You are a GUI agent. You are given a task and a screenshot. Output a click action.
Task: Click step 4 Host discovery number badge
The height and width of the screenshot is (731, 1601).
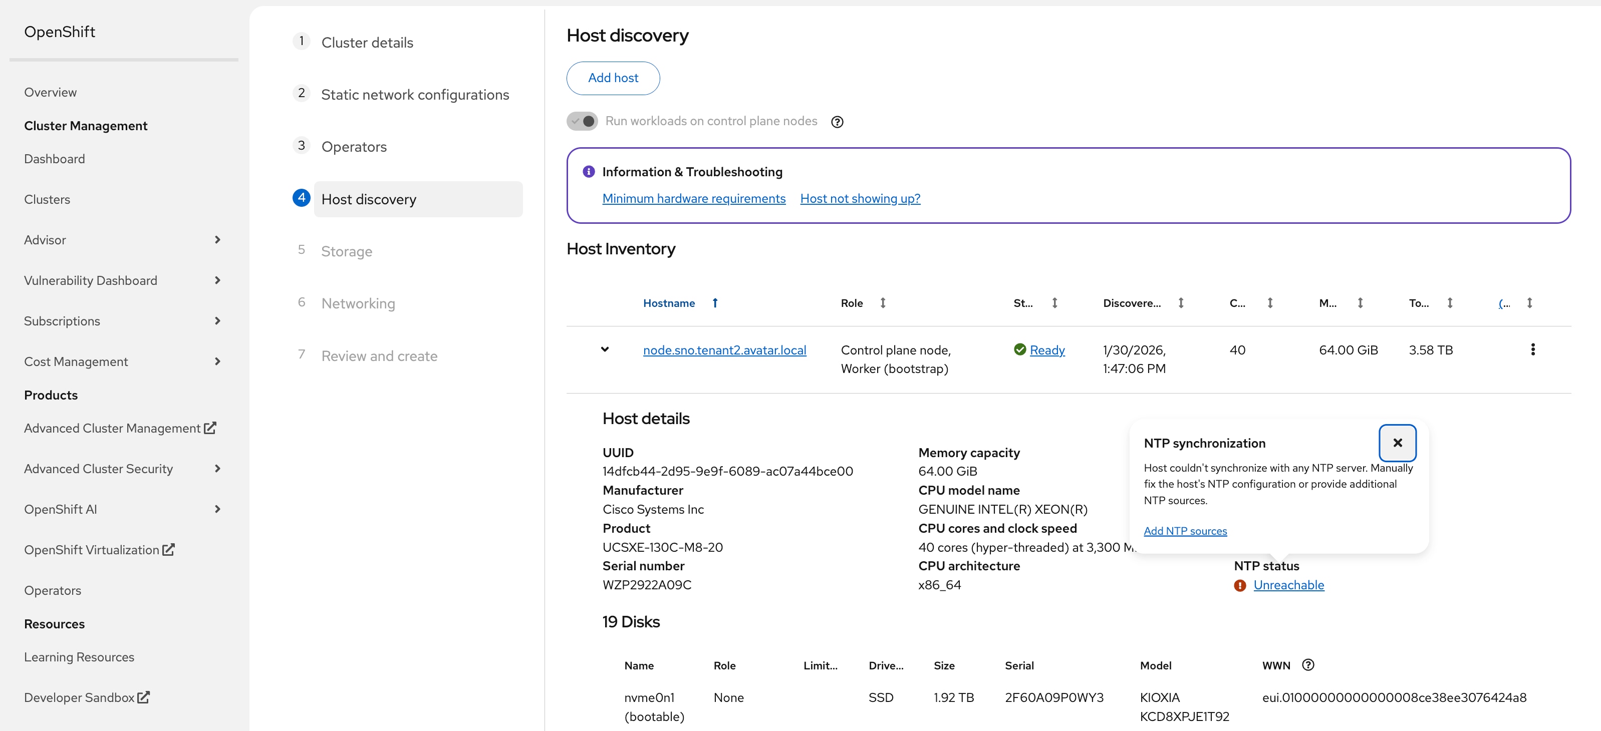(302, 197)
